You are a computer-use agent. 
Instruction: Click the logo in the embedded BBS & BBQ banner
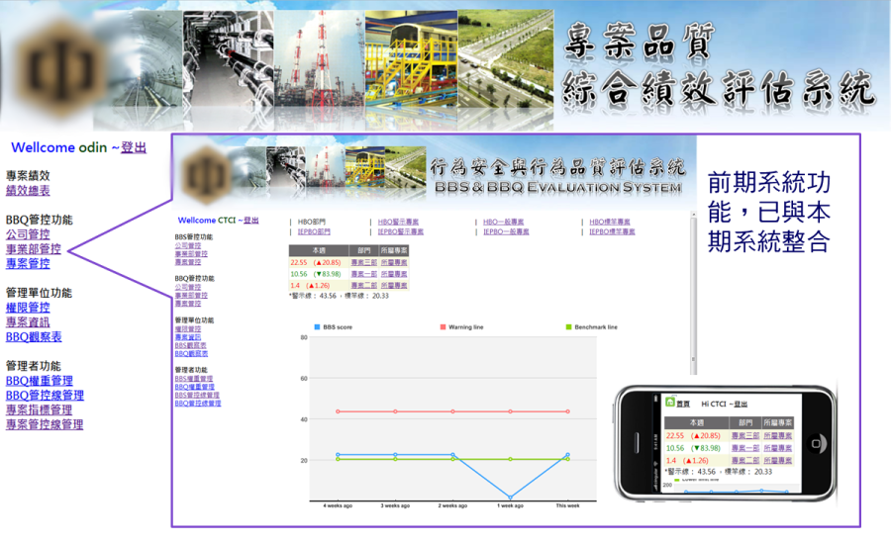coord(210,174)
